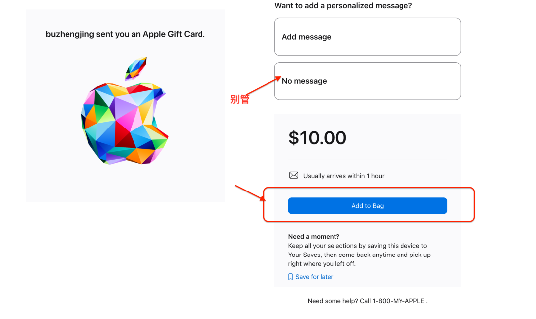Screen dimensions: 536x319
Task: Click the Need a moment? heading
Action: (x=314, y=237)
